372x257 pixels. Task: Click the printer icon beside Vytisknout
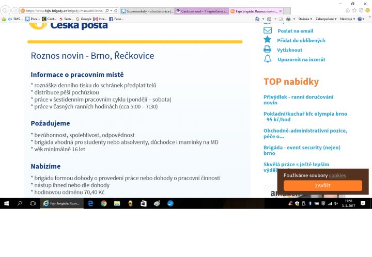(x=268, y=49)
